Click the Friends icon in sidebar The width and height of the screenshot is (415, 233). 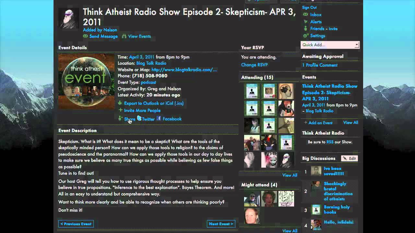tap(305, 28)
